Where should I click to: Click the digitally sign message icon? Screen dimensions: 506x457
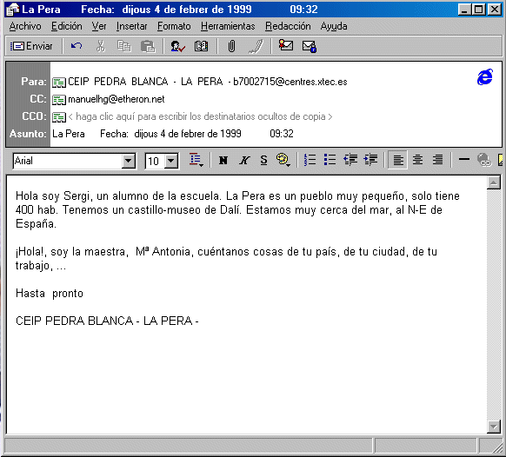(x=285, y=45)
